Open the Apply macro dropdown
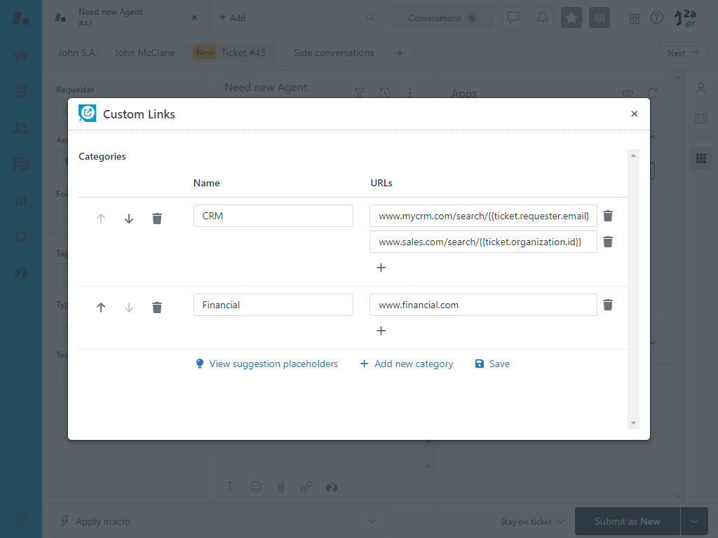The image size is (718, 538). (217, 521)
